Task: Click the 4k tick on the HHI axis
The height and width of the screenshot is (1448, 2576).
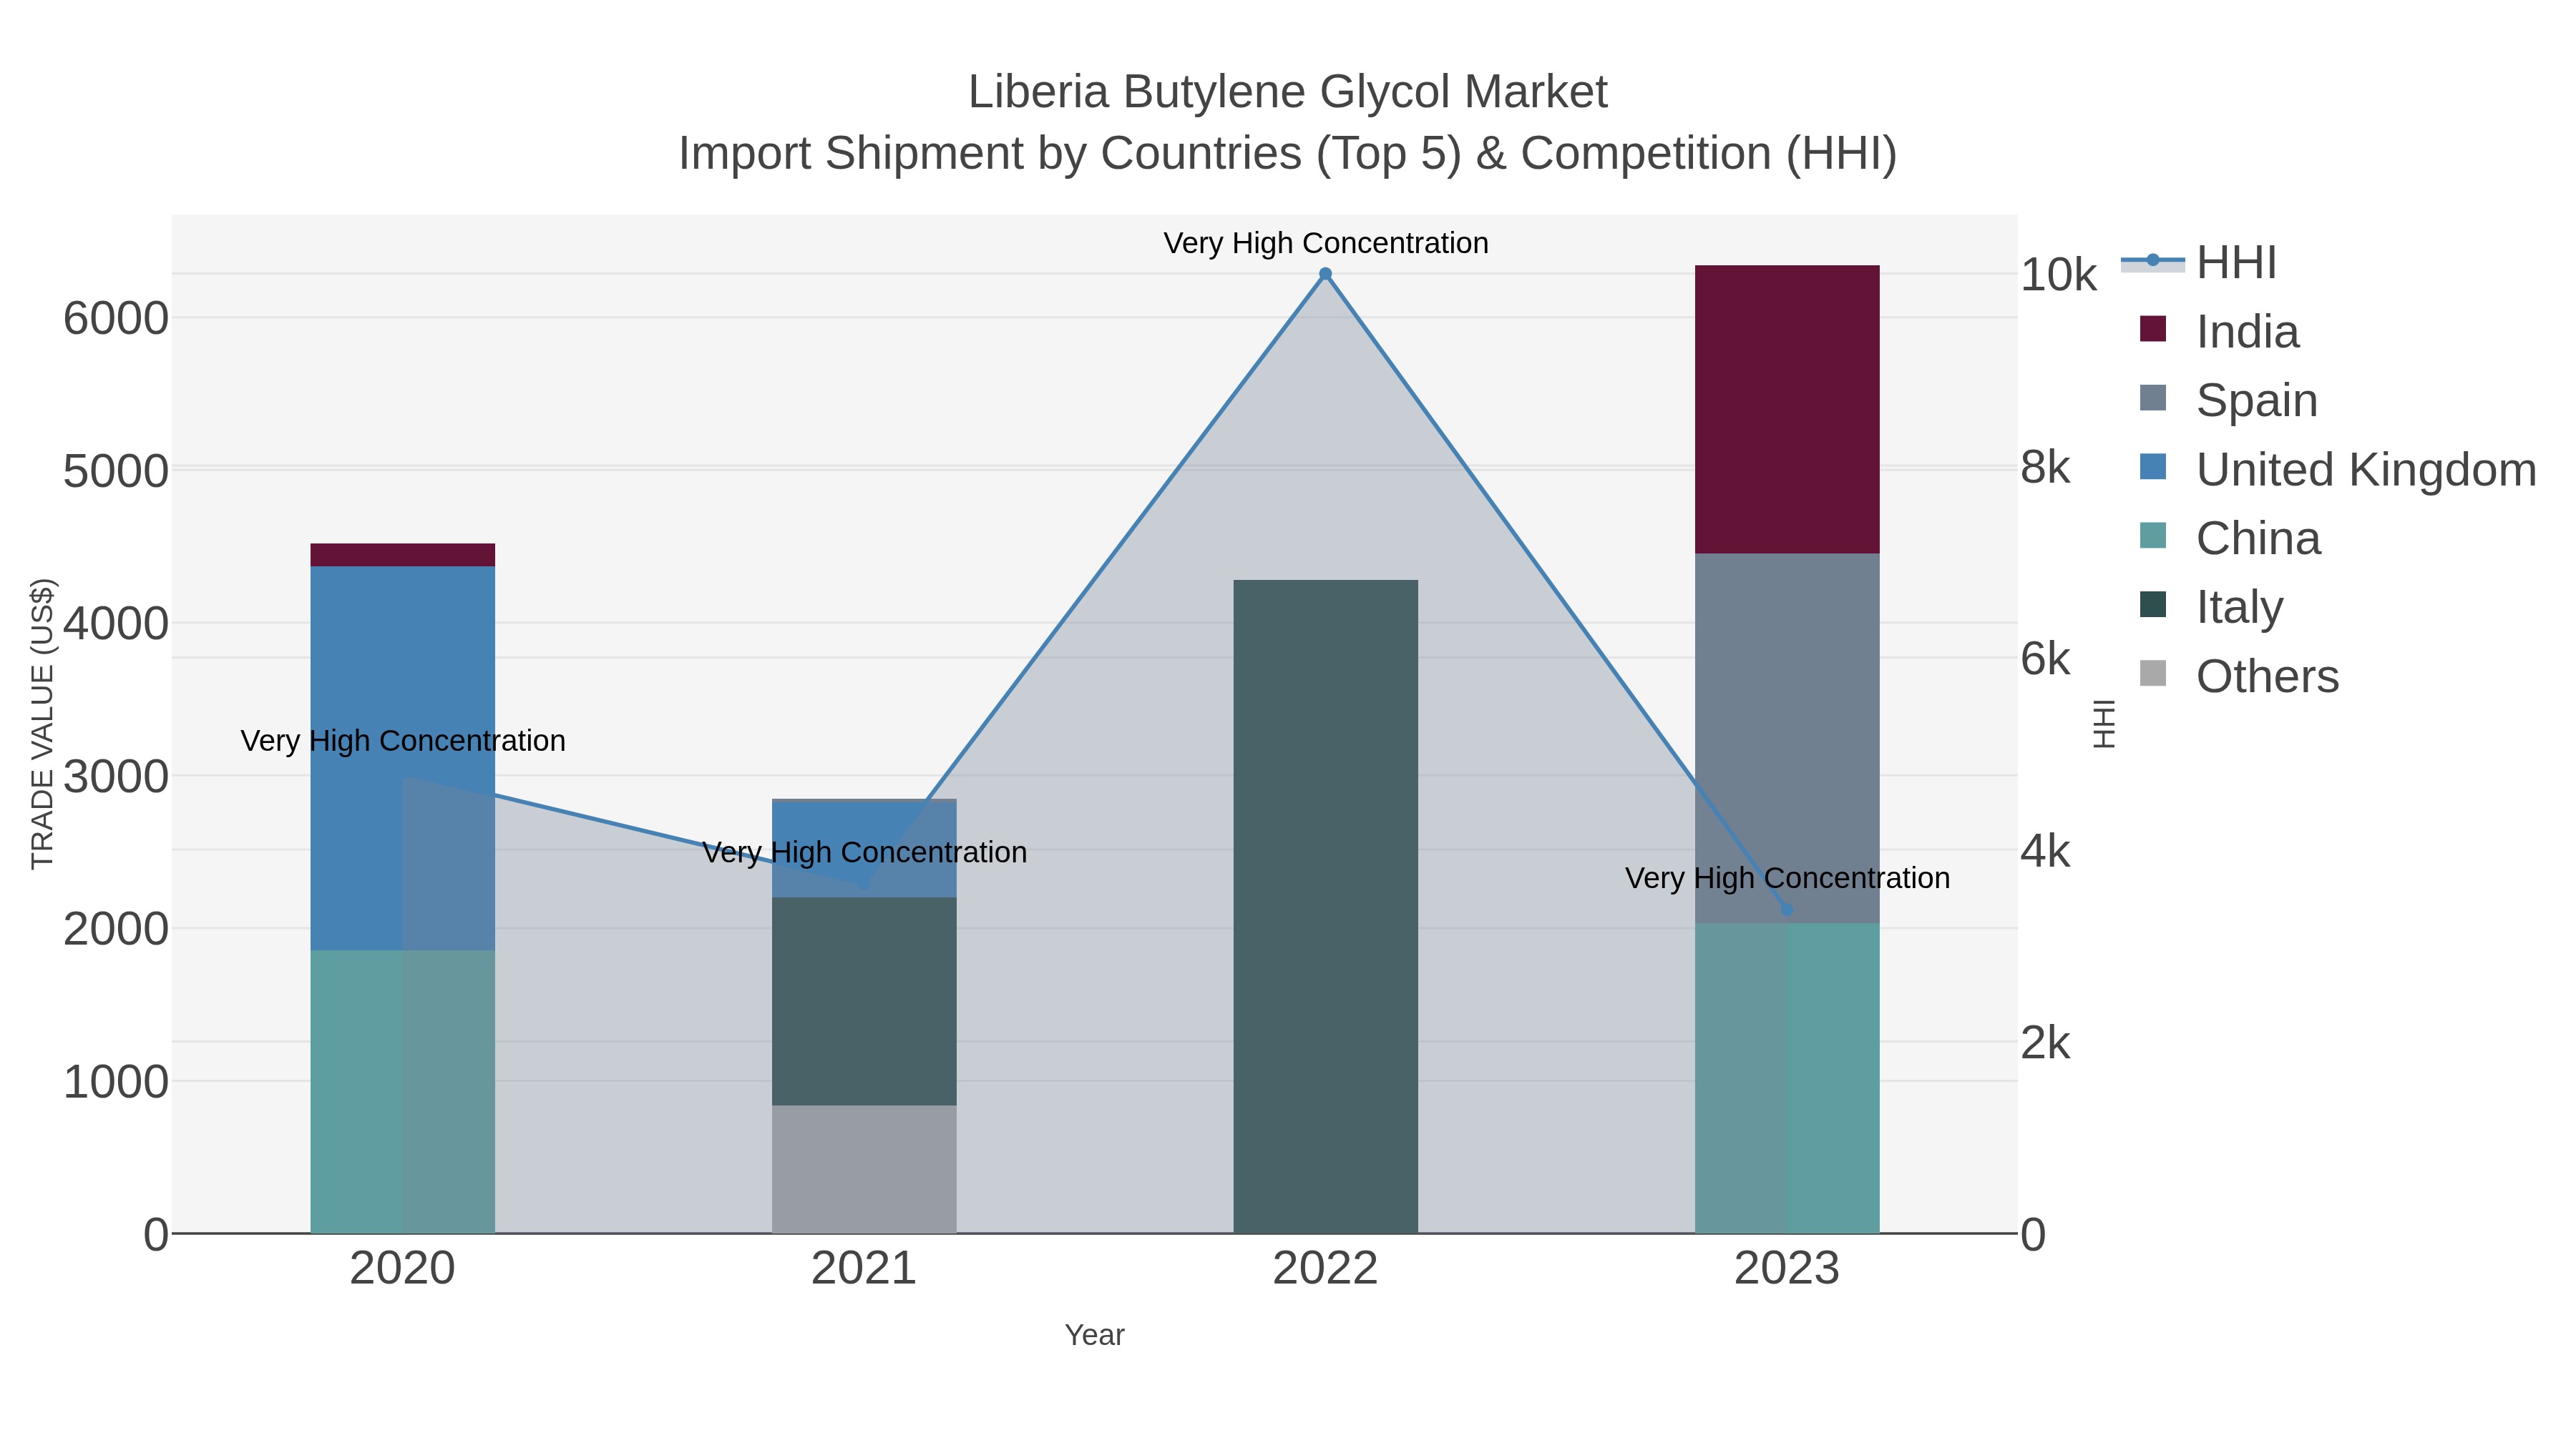Action: click(x=2045, y=850)
